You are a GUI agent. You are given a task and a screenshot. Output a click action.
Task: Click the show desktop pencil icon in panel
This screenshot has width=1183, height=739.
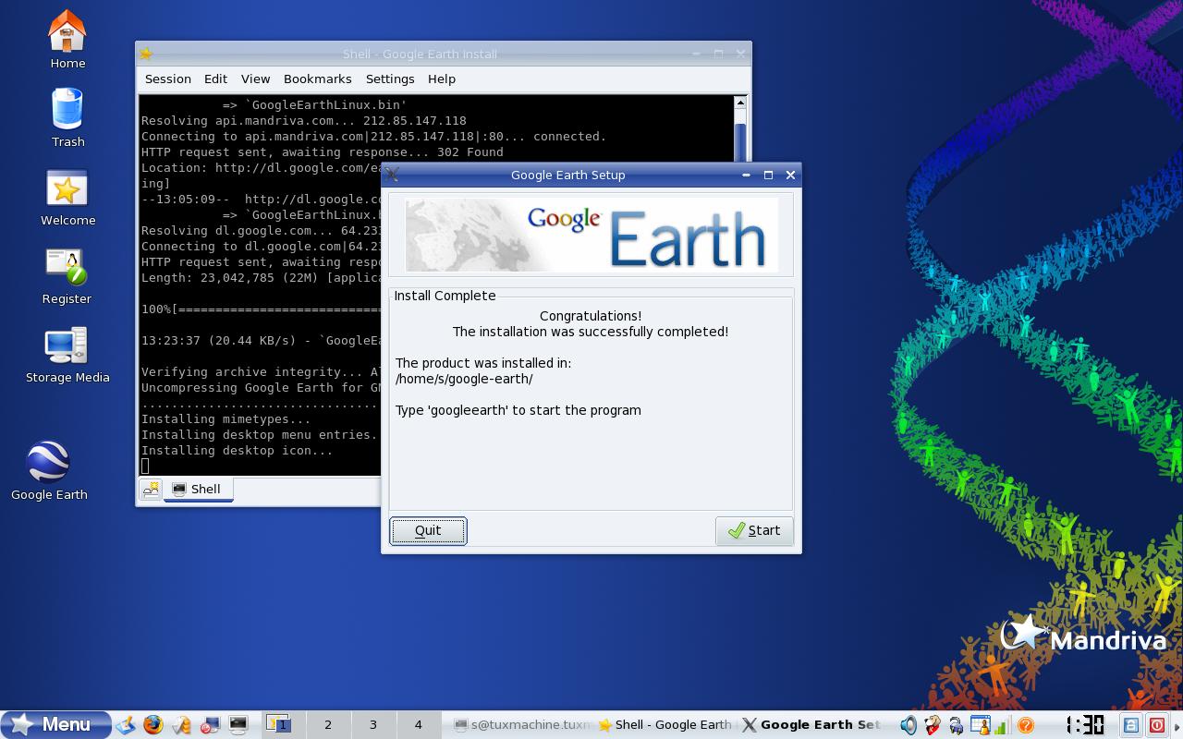coord(126,724)
